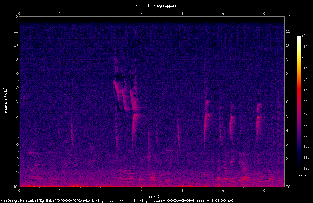Click the 5 kHz call near 4.6 seconds
This screenshot has height=203, width=313.
207,124
